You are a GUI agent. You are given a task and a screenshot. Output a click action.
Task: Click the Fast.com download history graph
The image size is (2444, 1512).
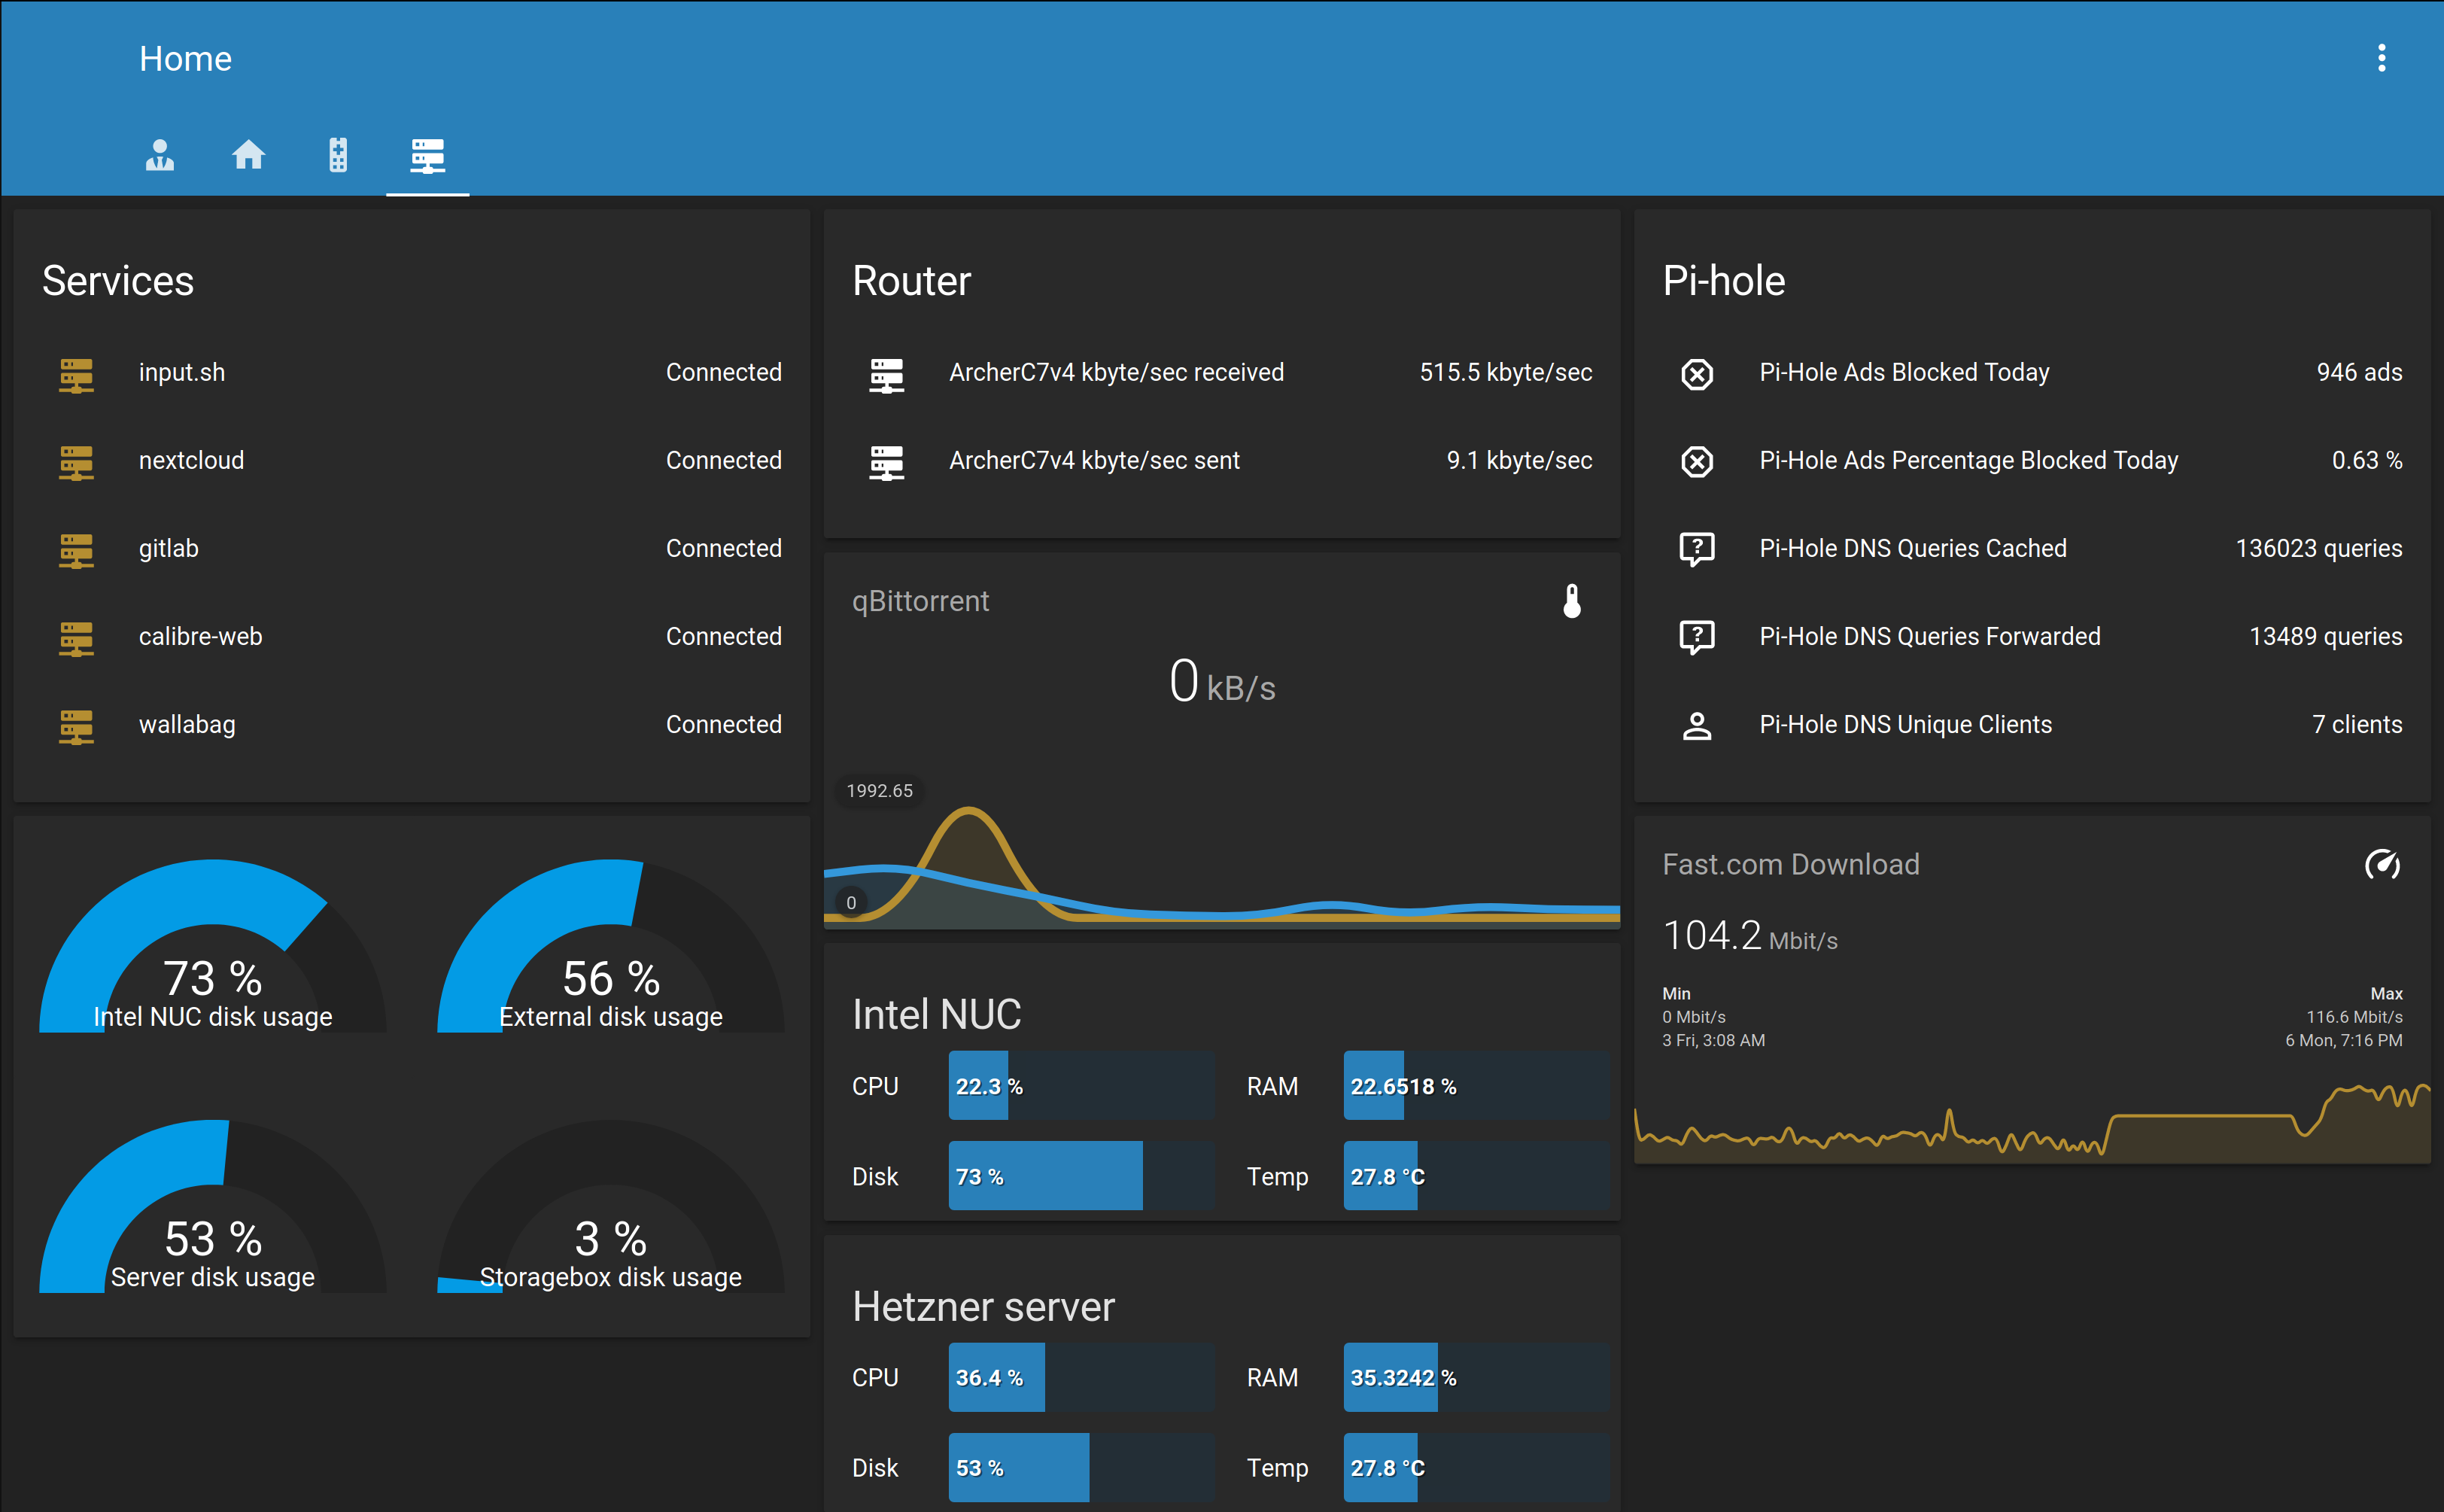[2032, 1122]
